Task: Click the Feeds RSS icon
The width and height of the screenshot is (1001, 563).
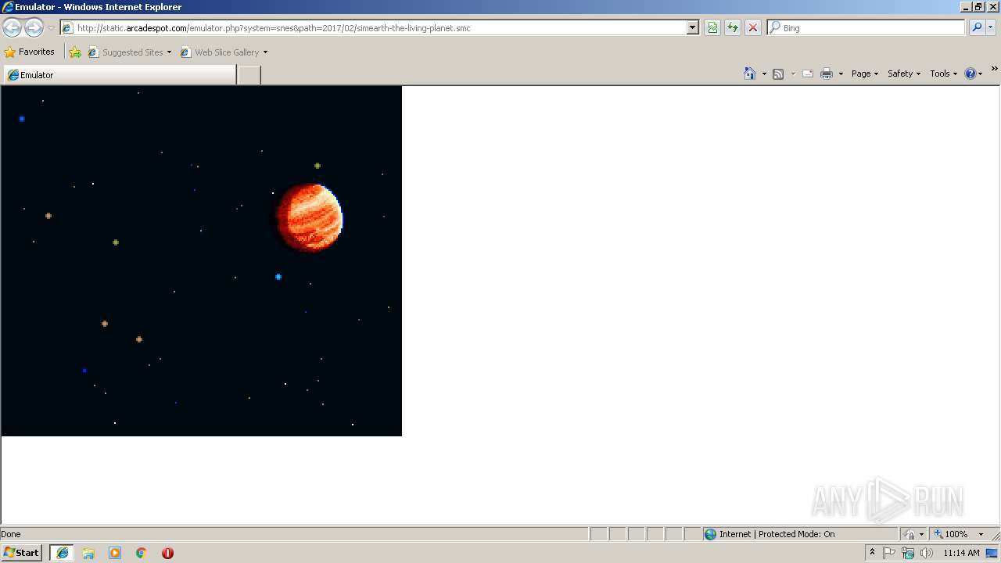Action: pyautogui.click(x=778, y=74)
